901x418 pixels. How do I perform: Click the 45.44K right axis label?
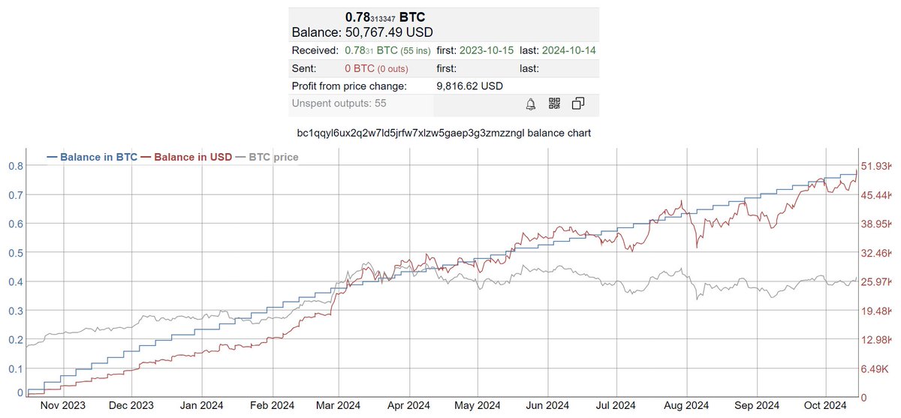(876, 195)
